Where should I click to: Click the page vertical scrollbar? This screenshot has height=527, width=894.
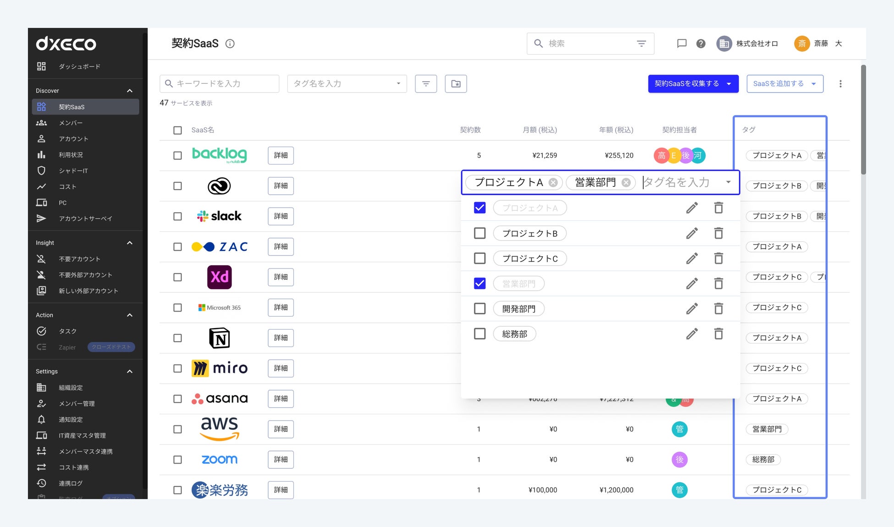point(863,119)
